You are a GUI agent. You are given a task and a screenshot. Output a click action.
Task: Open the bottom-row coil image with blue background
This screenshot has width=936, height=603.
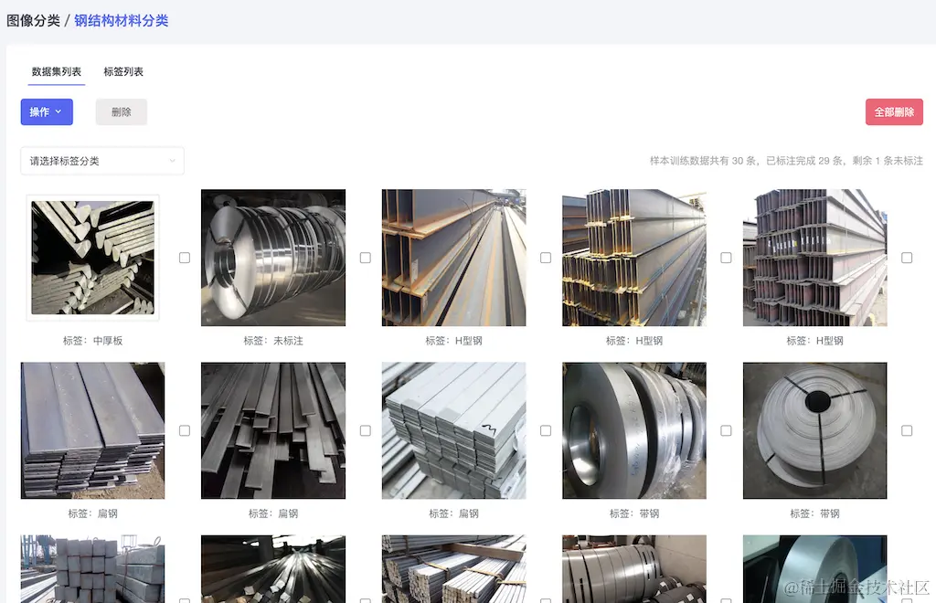click(x=814, y=569)
